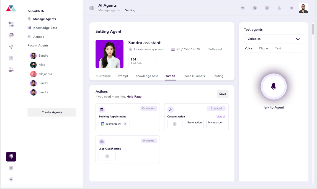Open the notes icon near sidebar bottom

[11, 168]
